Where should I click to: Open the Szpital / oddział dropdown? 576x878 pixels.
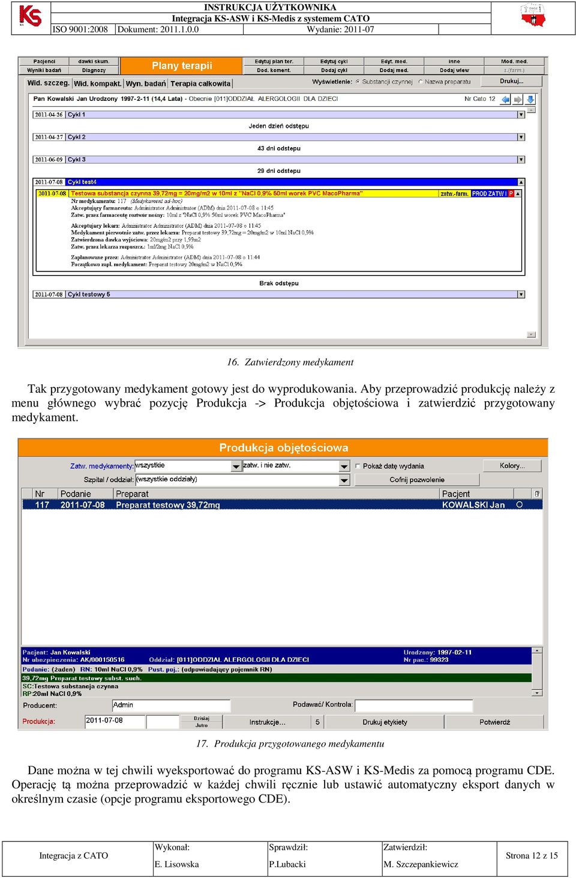[344, 480]
